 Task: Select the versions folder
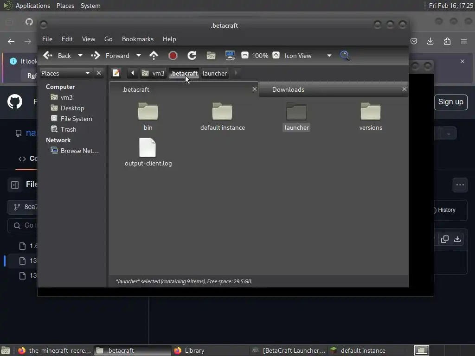371,116
